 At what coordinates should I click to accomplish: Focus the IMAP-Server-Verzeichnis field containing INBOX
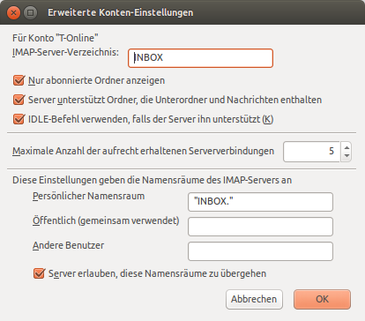pos(200,58)
